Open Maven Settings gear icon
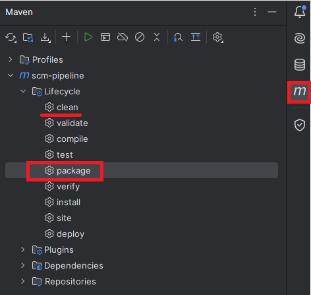This screenshot has height=295, width=311. 218,38
